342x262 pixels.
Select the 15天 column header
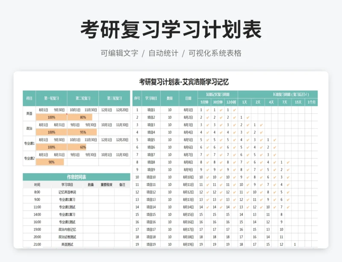(x=298, y=102)
